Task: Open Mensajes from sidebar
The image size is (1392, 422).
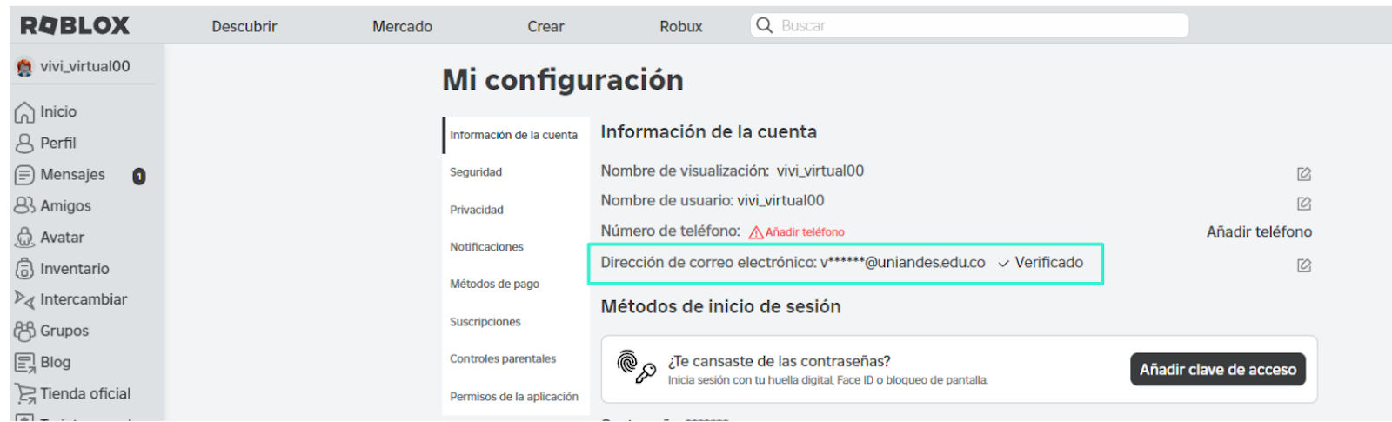Action: [x=72, y=174]
